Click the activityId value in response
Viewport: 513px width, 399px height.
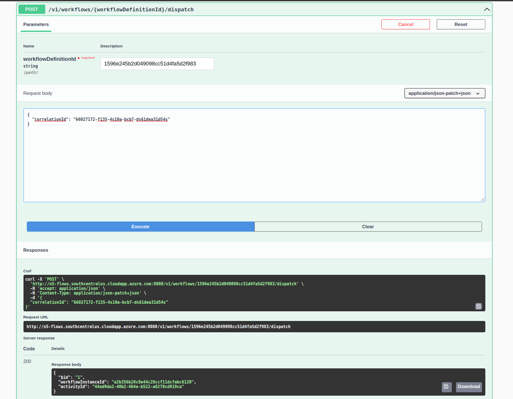137,386
